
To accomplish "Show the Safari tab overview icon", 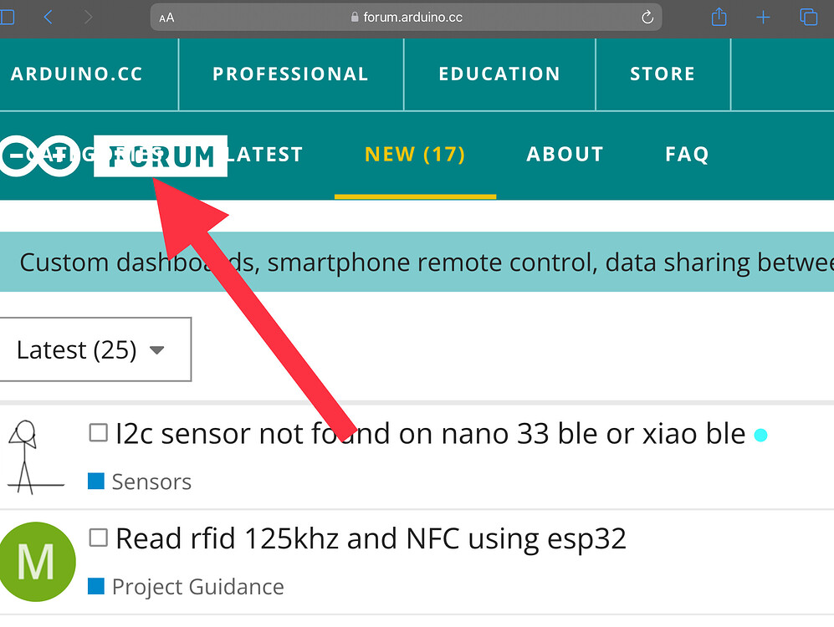I will point(808,17).
